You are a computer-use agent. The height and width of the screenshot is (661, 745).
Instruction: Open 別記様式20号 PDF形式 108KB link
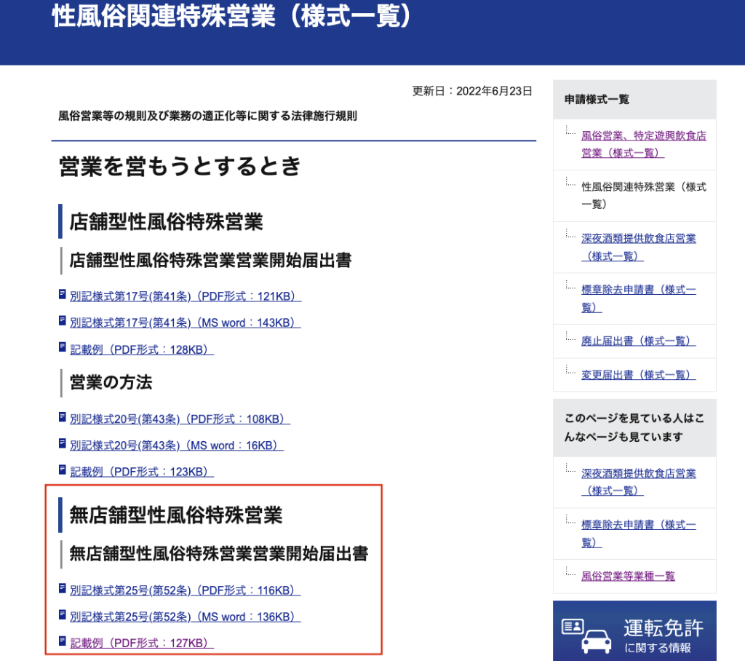pyautogui.click(x=180, y=419)
